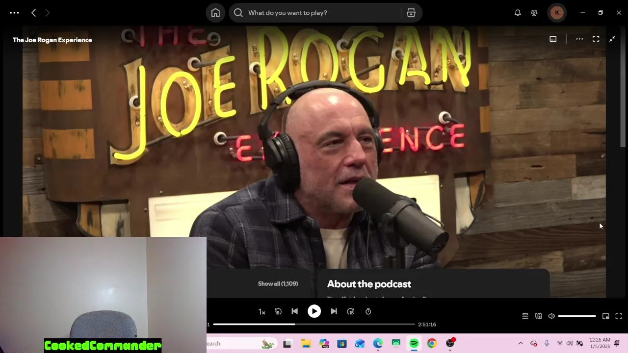The height and width of the screenshot is (353, 628).
Task: Focus the "What do you want to play?" field
Action: point(314,13)
